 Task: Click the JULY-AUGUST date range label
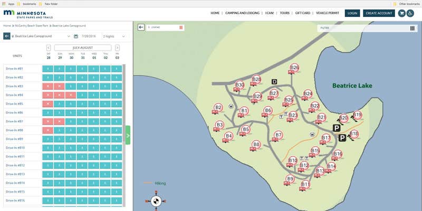(83, 47)
